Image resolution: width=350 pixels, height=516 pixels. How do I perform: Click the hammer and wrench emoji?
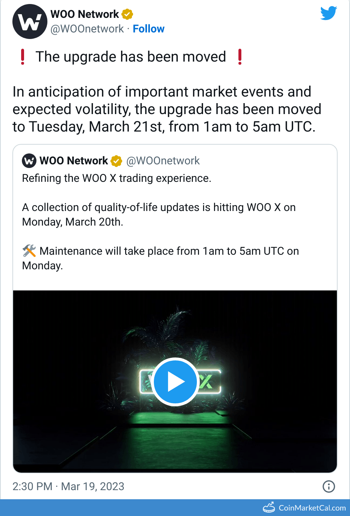click(x=29, y=251)
